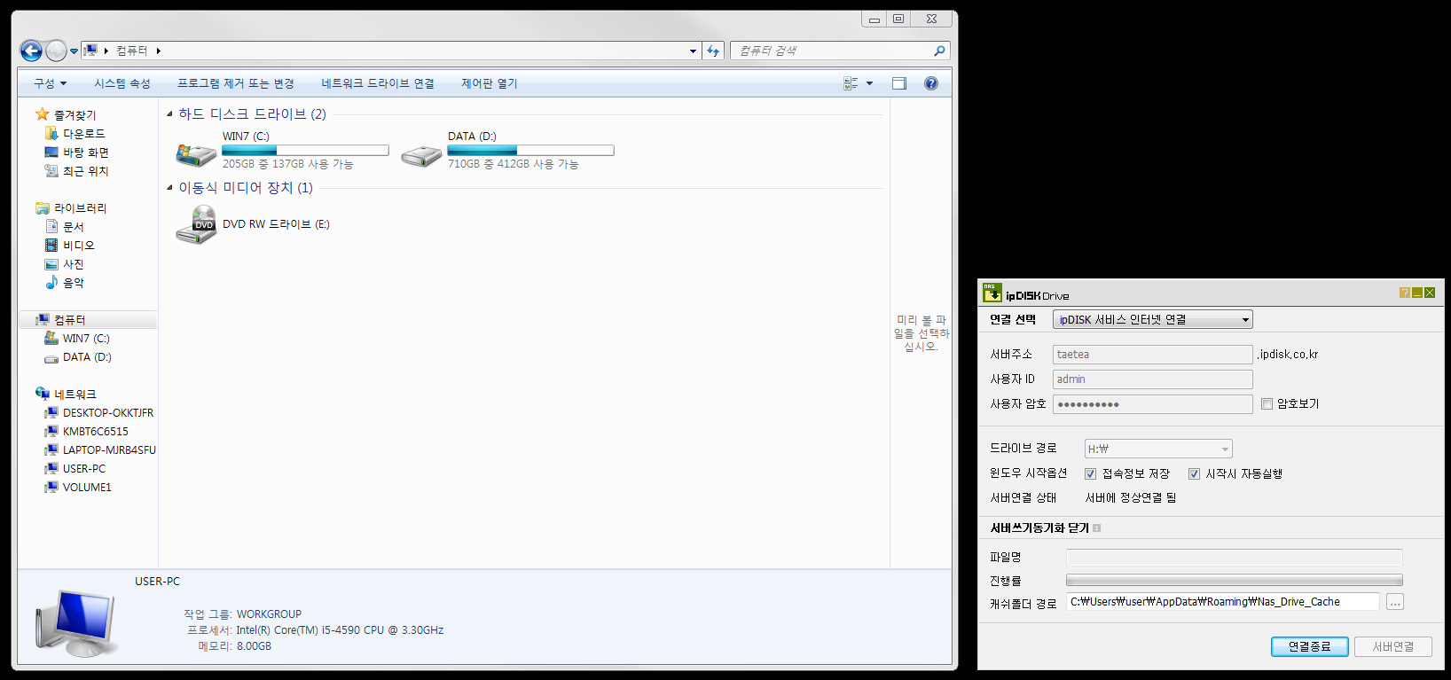
Task: Click the browse (...) button for the cache folder
Action: 1395,603
